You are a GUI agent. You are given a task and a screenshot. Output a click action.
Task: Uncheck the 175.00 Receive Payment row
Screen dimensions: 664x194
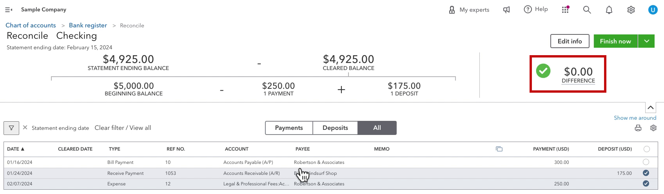click(646, 173)
